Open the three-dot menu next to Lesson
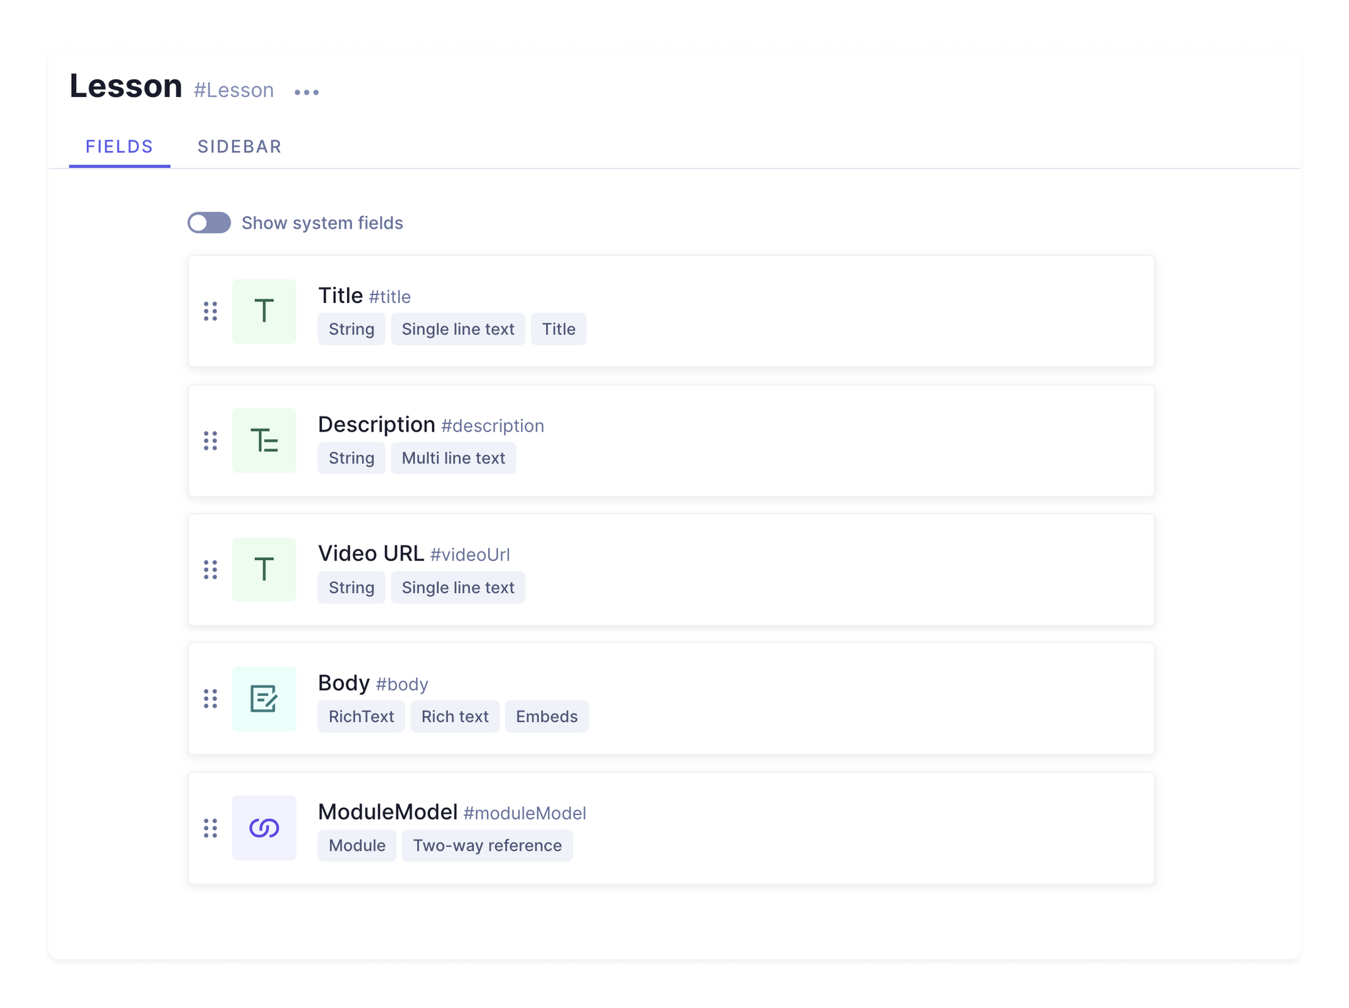1349x1008 pixels. pyautogui.click(x=306, y=92)
